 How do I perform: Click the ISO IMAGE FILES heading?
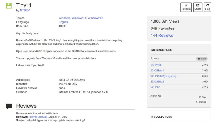click(161, 50)
